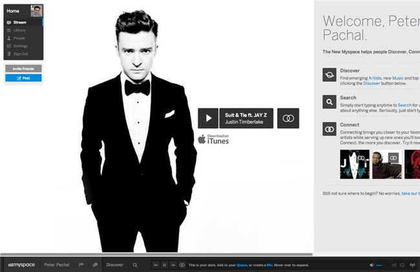The width and height of the screenshot is (420, 272).
Task: Click the profile photo in Home panel
Action: (x=36, y=10)
